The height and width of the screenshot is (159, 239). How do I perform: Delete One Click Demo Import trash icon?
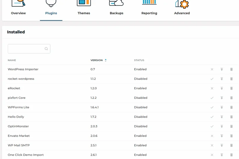click(231, 155)
